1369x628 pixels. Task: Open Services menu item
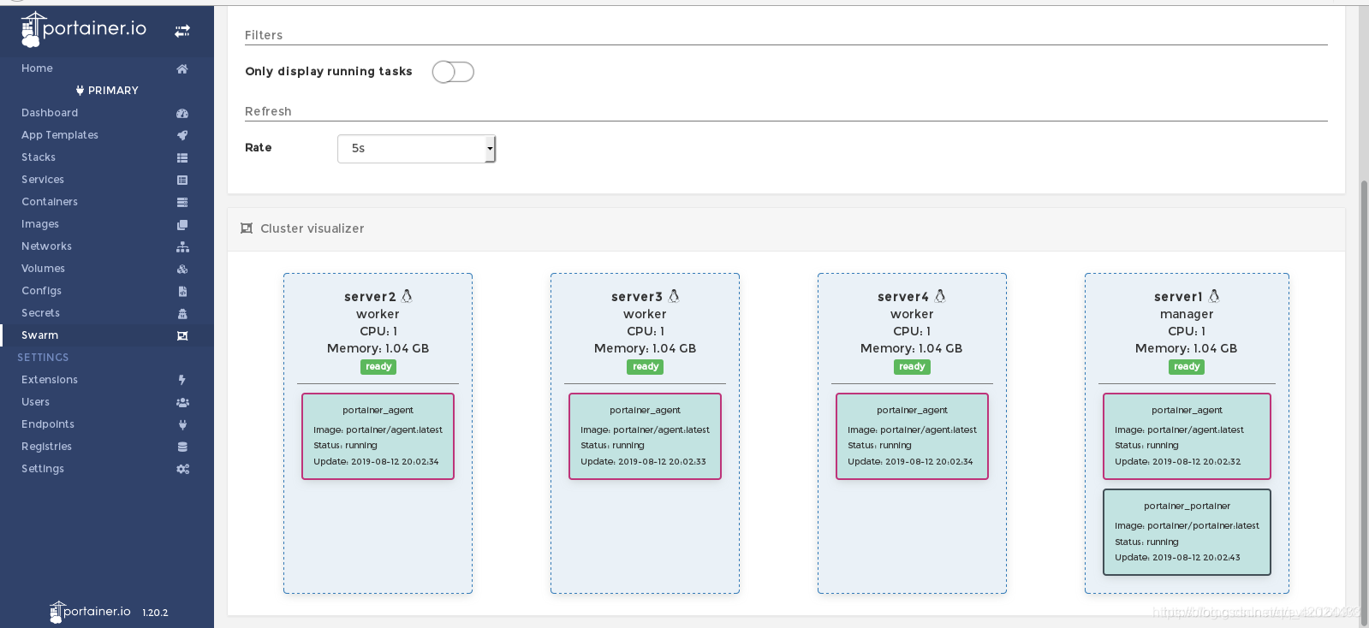click(x=43, y=180)
